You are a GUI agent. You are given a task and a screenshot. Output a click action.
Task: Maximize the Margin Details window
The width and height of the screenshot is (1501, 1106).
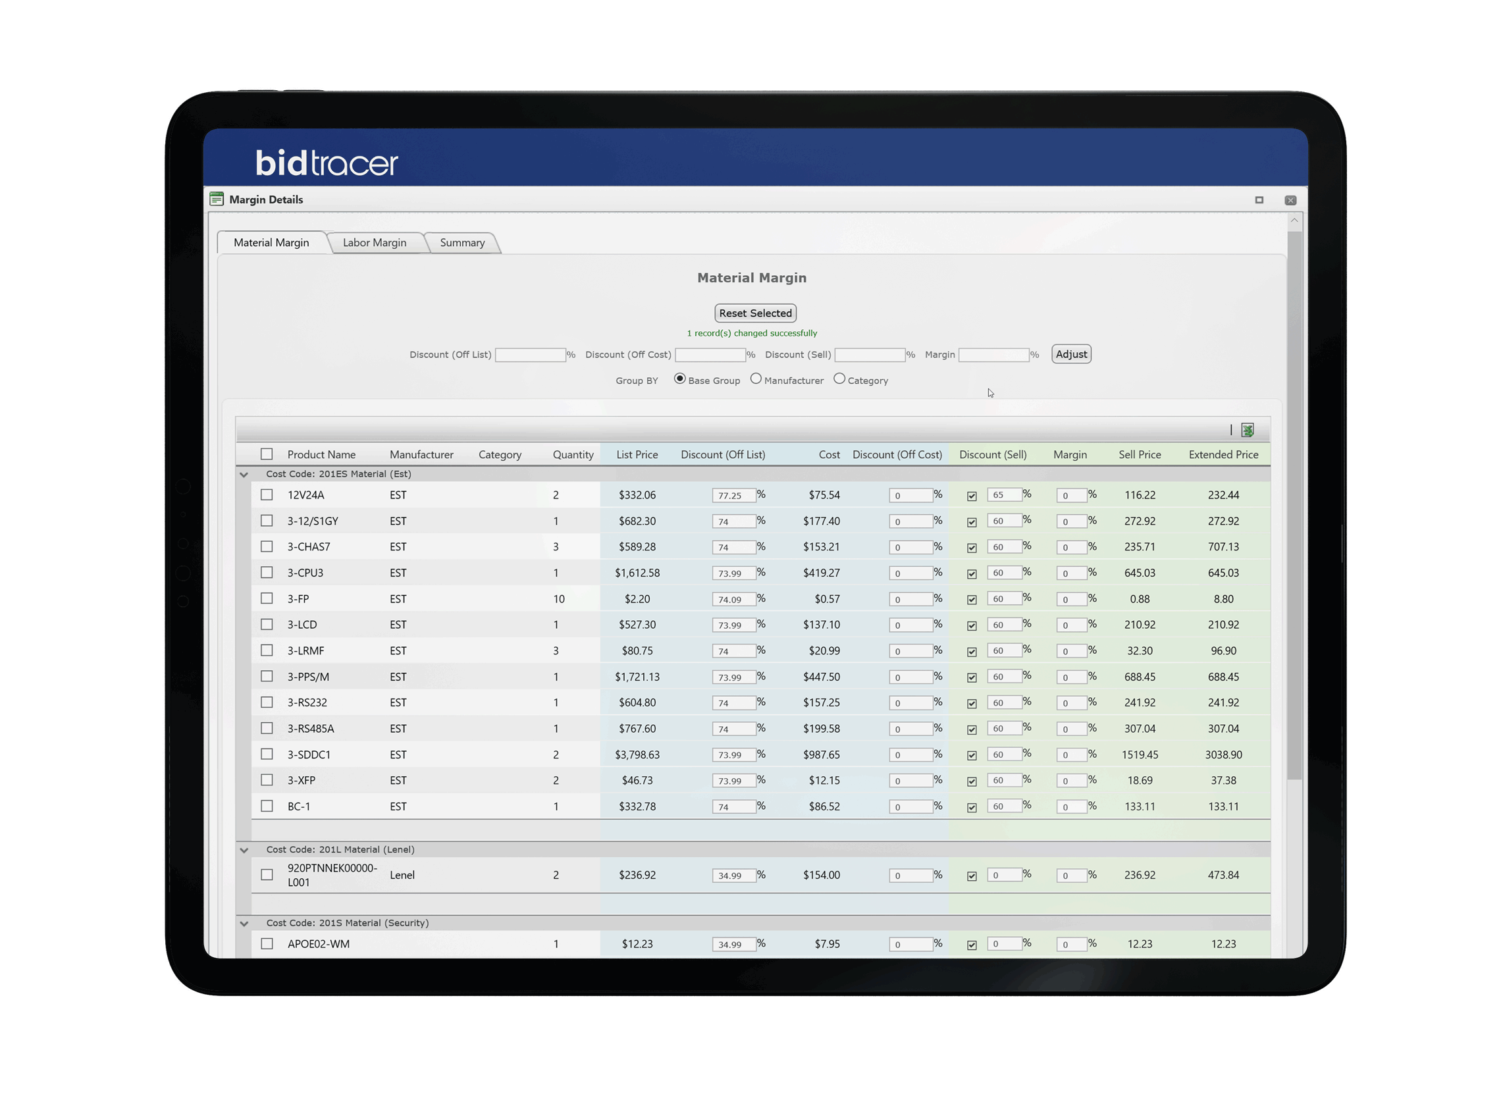1259,200
